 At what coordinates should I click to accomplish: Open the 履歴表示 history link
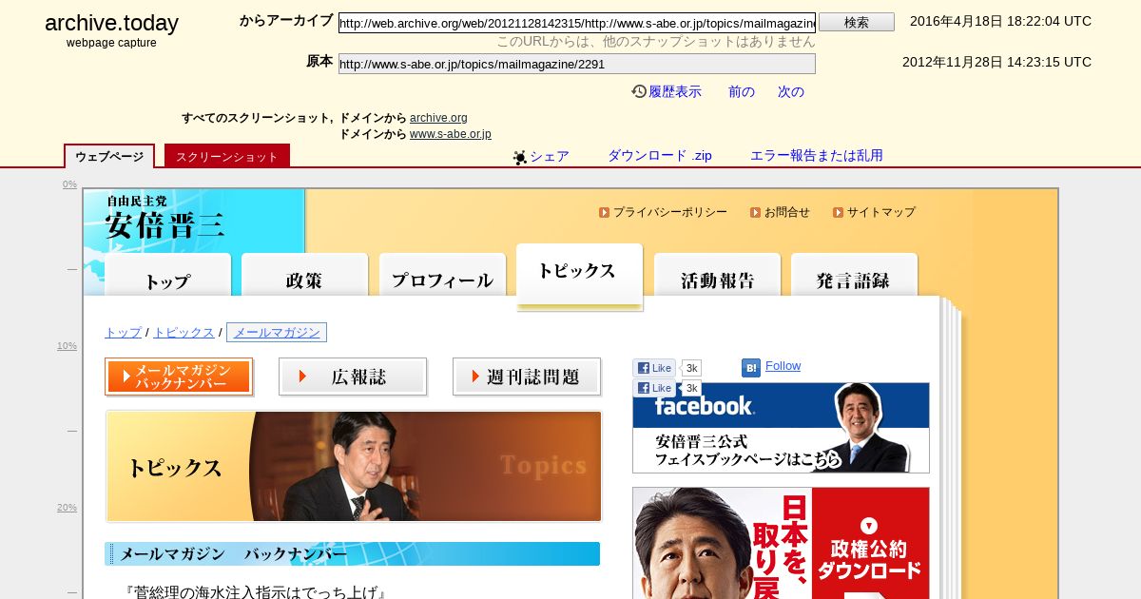tap(675, 91)
